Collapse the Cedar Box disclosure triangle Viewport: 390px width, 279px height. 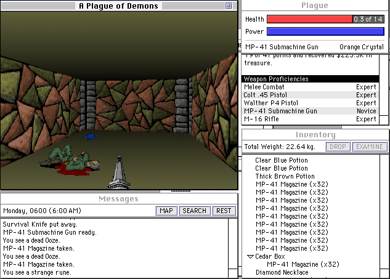point(250,257)
